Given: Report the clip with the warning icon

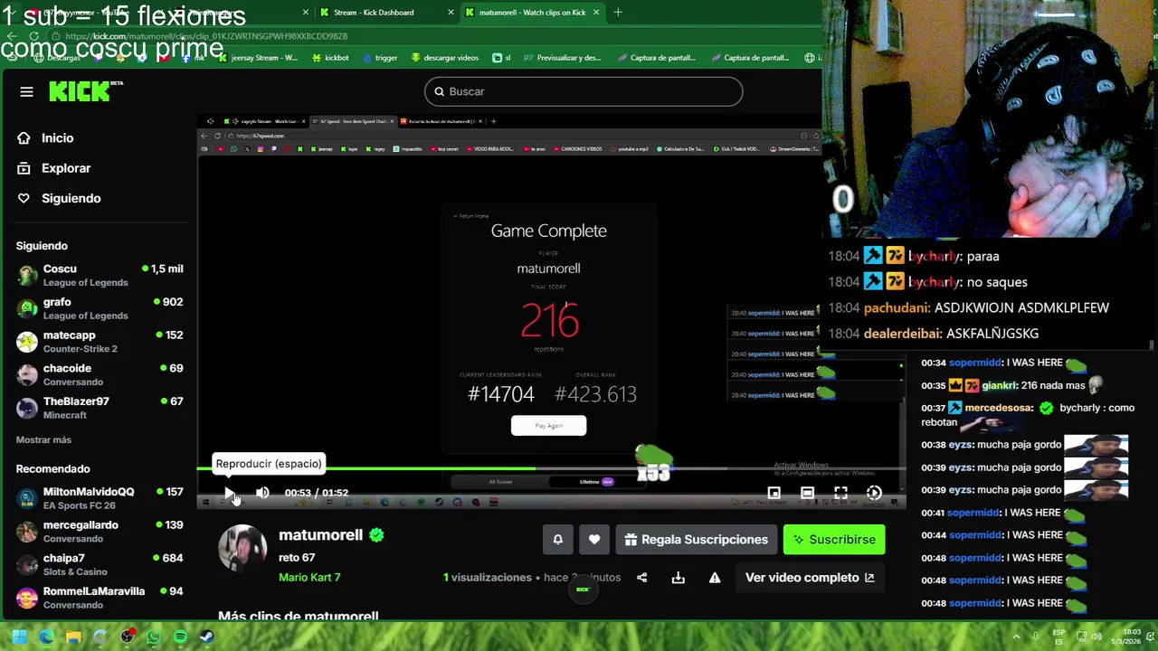Looking at the screenshot, I should pos(715,578).
